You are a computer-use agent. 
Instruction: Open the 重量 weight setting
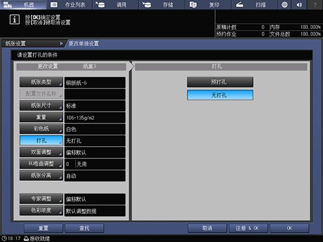click(x=41, y=117)
